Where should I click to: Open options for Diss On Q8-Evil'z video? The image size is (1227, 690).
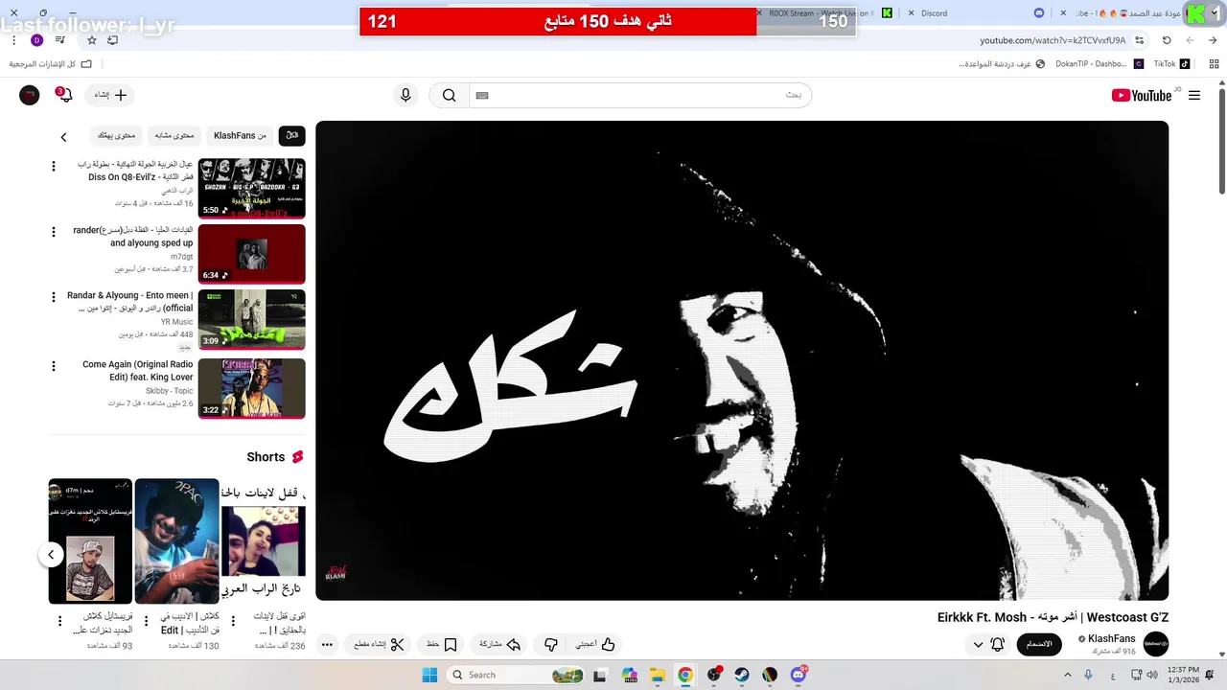[54, 166]
